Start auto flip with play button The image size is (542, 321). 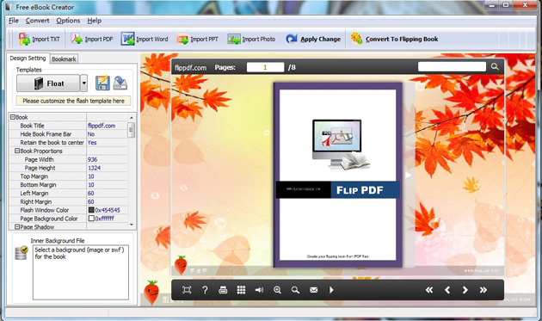331,290
